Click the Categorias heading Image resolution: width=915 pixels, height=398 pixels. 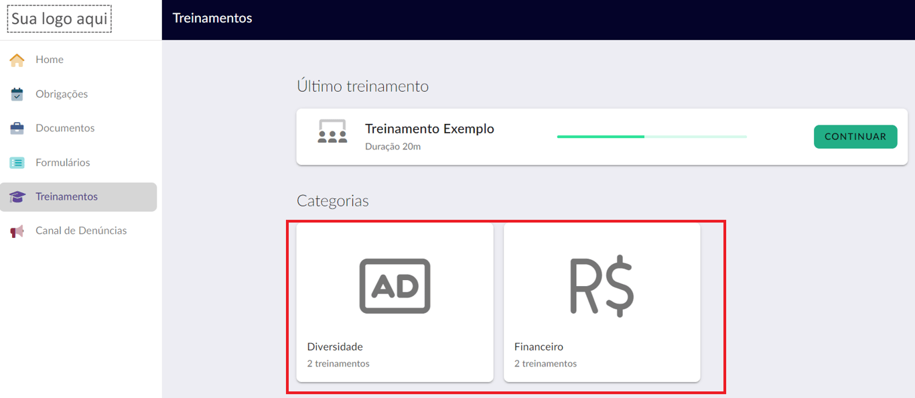pos(333,201)
